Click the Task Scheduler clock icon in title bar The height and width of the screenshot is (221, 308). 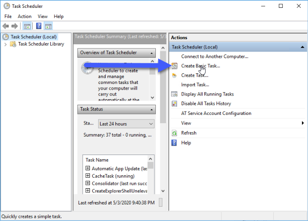pos(6,6)
